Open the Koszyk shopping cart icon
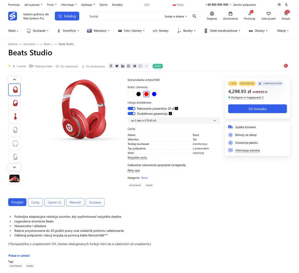Image resolution: width=299 pixels, height=273 pixels. click(286, 14)
